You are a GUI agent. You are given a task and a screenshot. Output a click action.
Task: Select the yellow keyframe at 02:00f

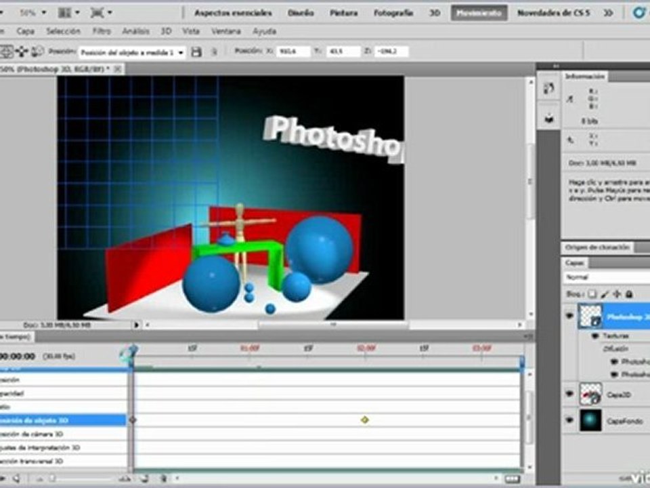pos(365,420)
